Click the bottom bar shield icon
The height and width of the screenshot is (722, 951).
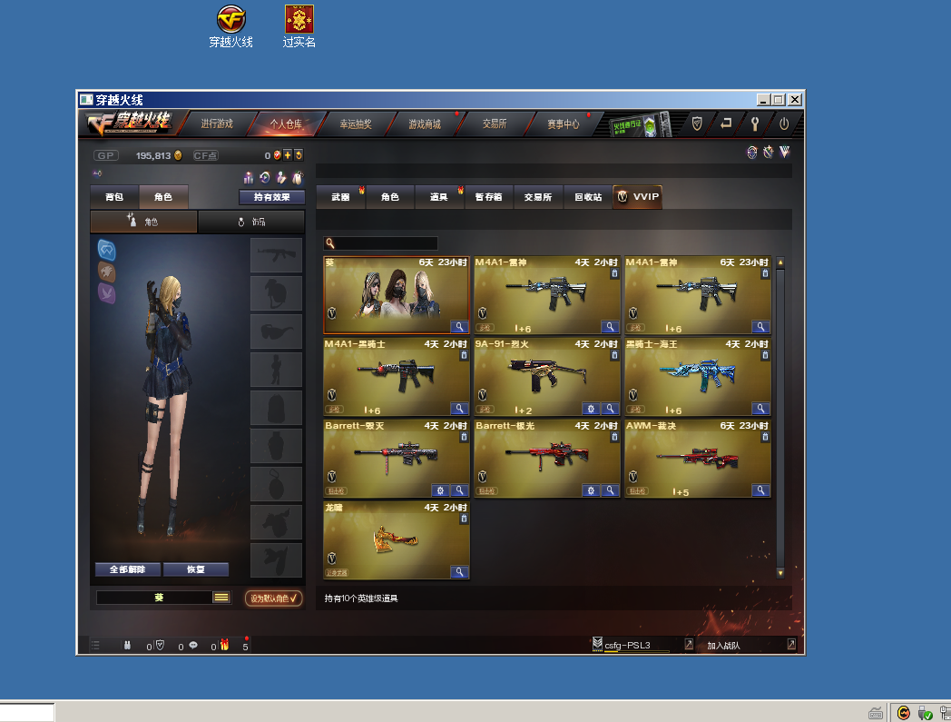pos(160,645)
